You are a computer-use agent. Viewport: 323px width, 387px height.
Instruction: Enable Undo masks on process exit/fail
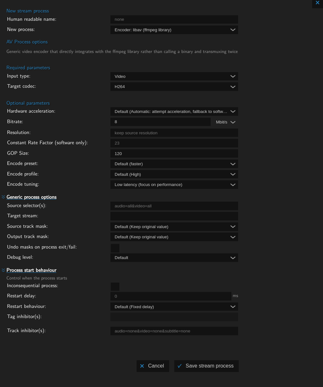[x=115, y=248]
